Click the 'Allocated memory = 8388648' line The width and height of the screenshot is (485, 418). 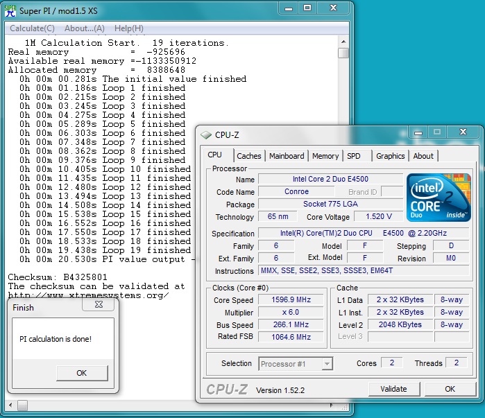pos(96,70)
